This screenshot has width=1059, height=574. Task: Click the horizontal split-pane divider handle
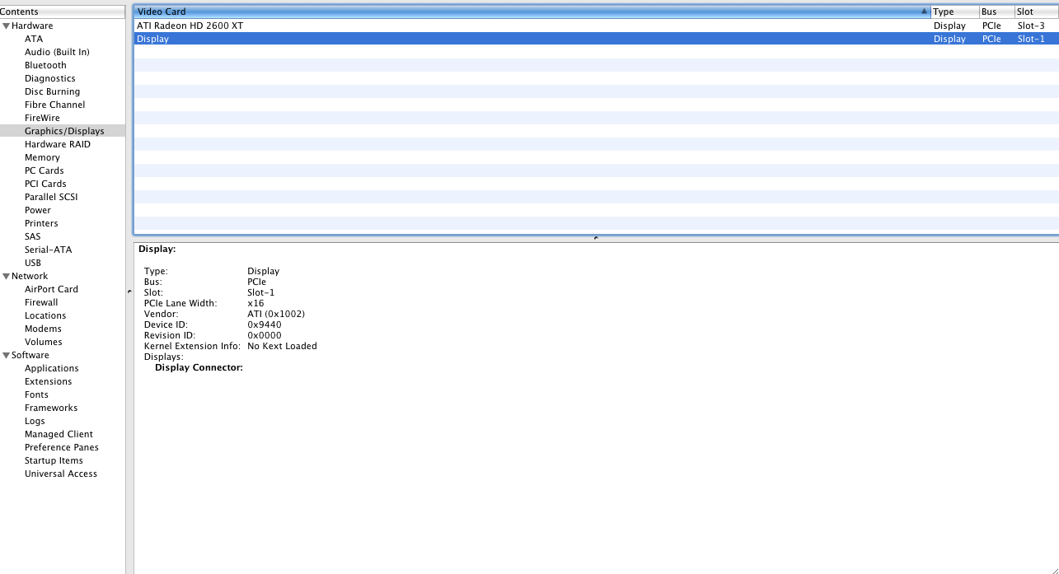coord(596,238)
